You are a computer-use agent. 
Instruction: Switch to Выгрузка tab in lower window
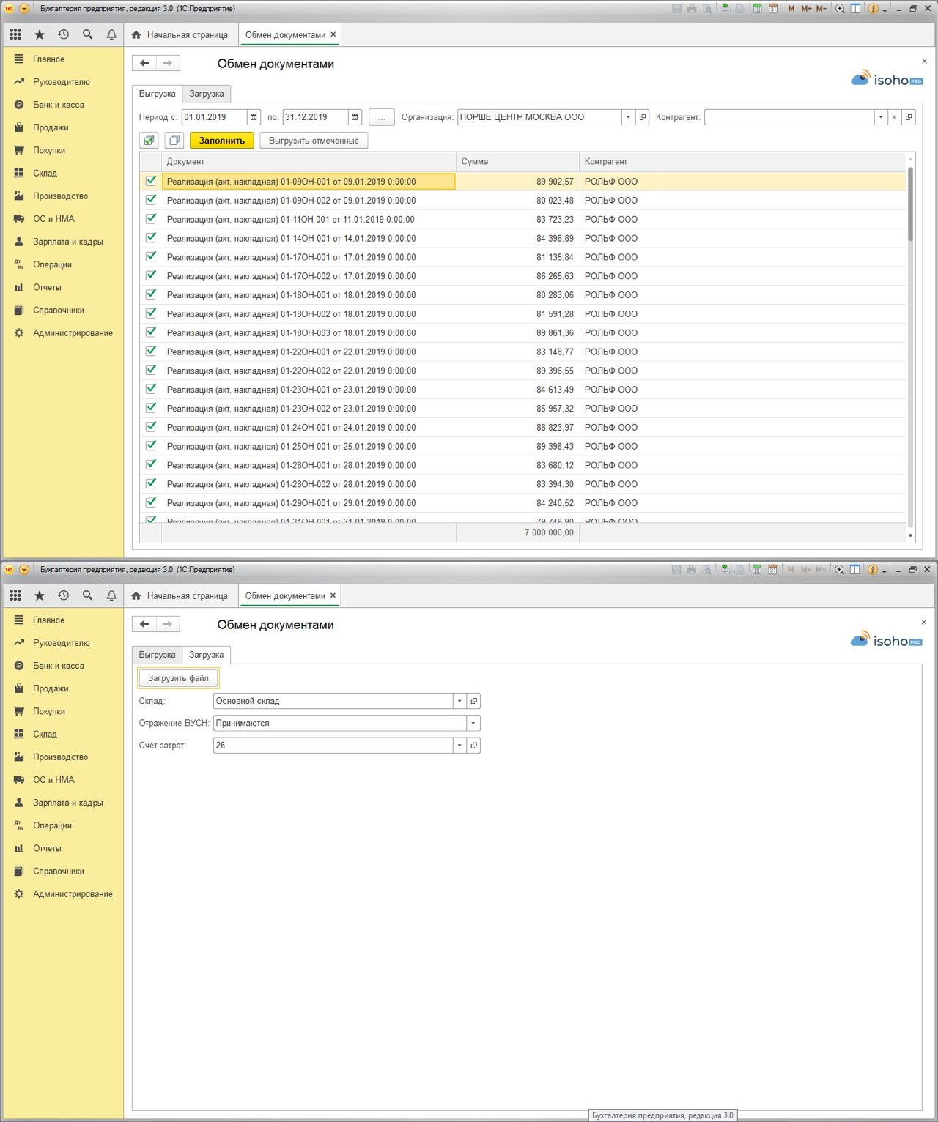pyautogui.click(x=157, y=655)
